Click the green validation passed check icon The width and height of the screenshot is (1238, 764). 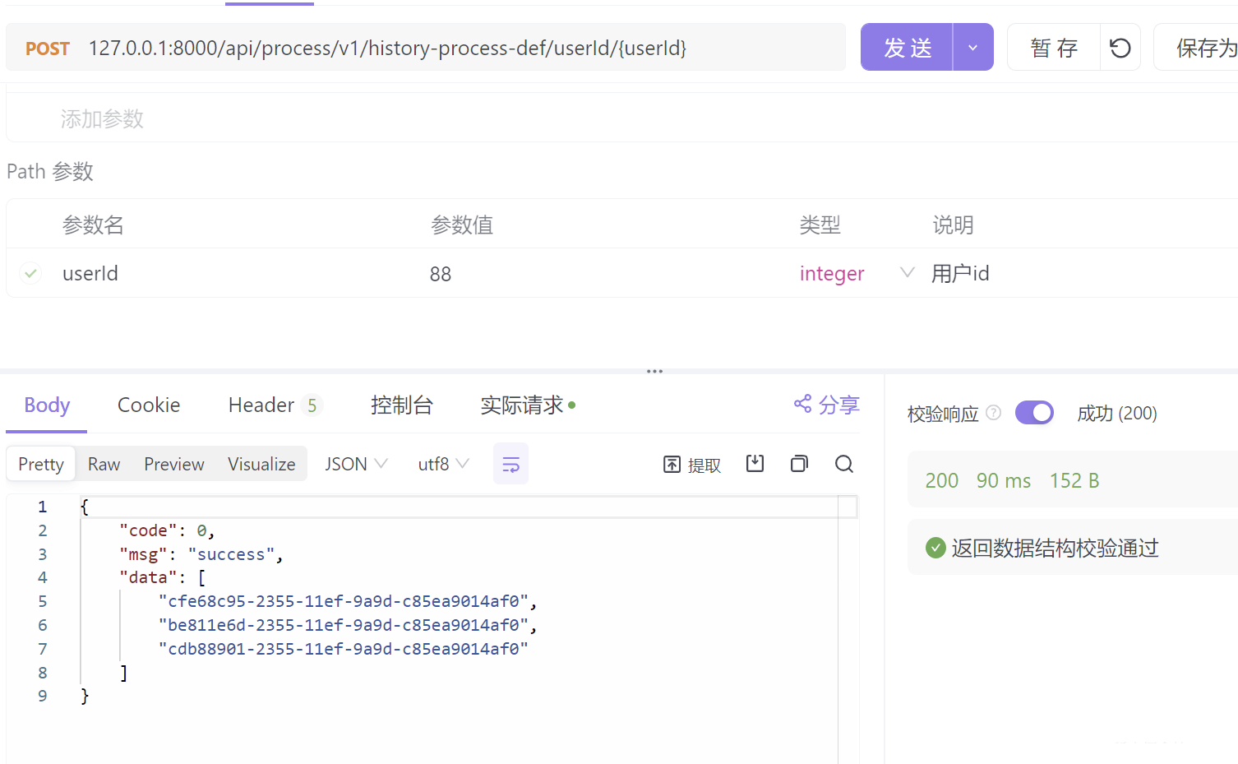click(935, 548)
